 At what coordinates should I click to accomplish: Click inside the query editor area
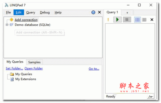click(130, 58)
